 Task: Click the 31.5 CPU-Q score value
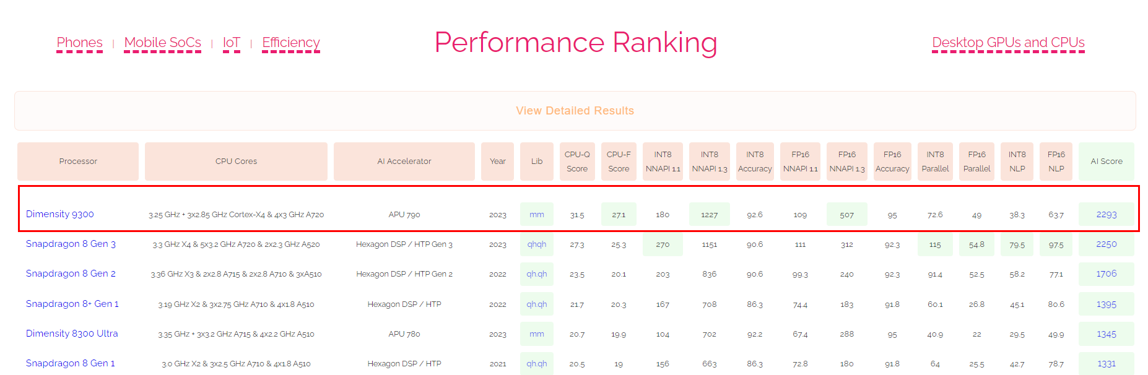[577, 215]
